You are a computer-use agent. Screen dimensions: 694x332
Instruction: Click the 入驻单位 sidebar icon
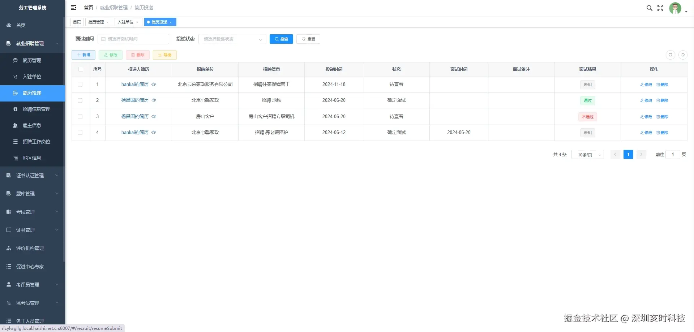15,77
